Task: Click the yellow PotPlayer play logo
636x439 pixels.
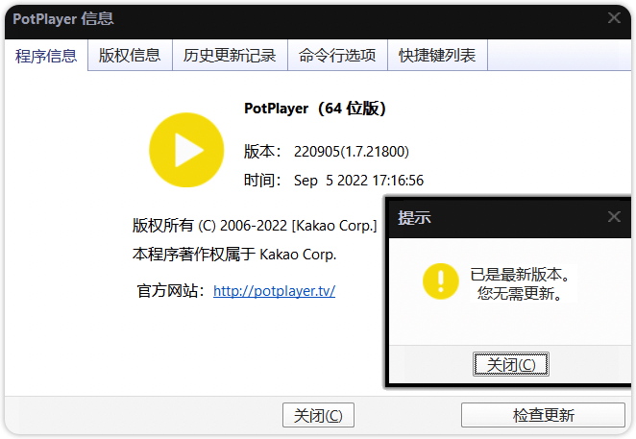Action: point(186,150)
